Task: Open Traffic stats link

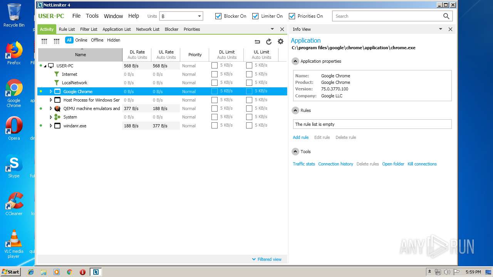Action: coord(304,164)
